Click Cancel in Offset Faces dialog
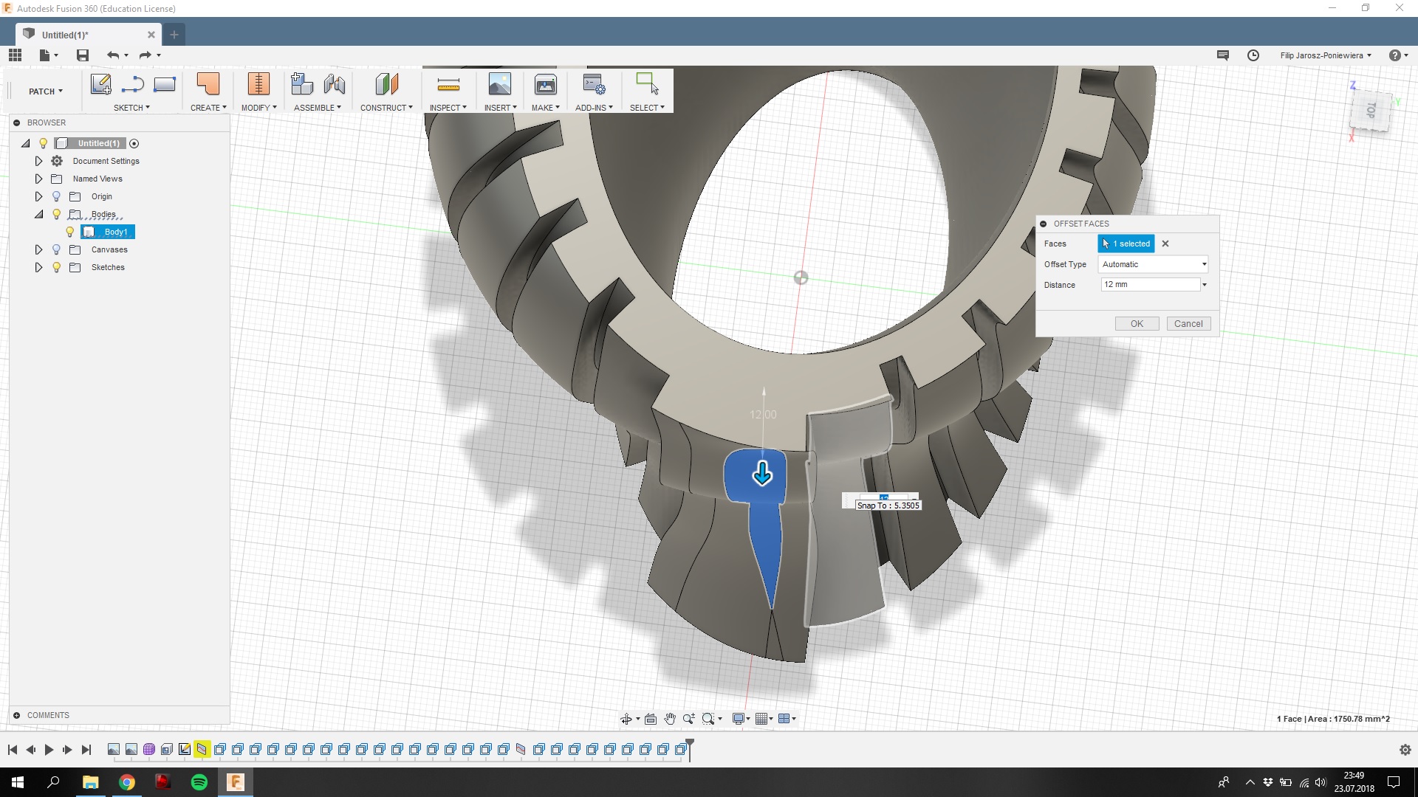Screen dimensions: 1418x797 pos(1188,324)
